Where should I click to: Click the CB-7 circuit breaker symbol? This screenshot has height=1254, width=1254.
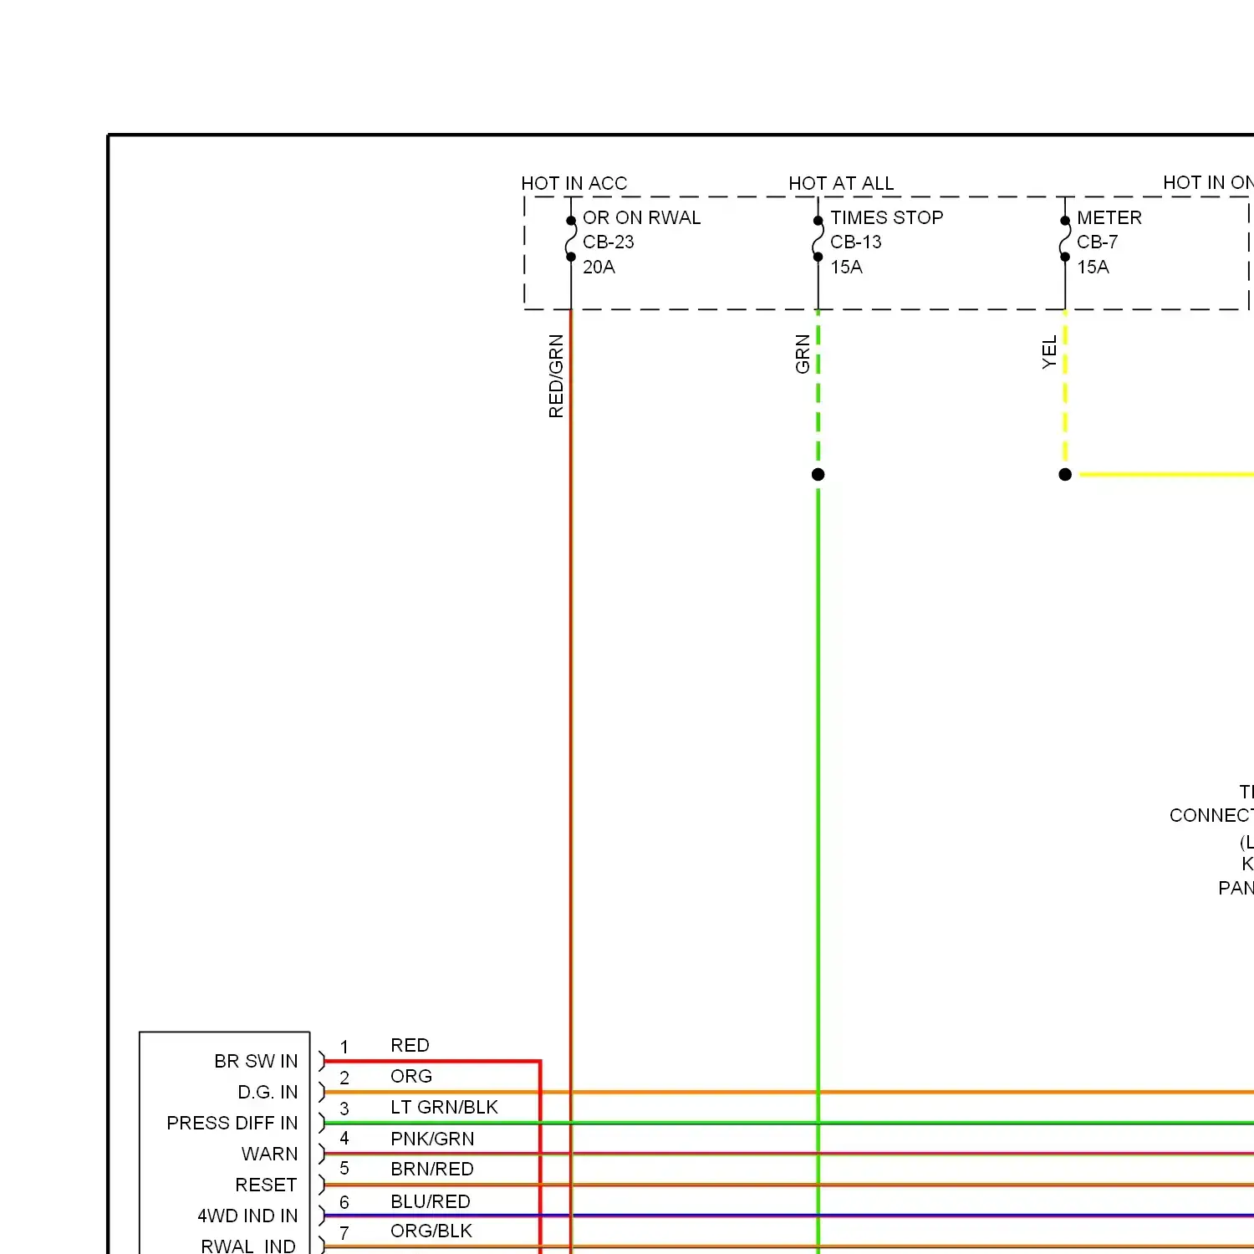click(x=1064, y=239)
